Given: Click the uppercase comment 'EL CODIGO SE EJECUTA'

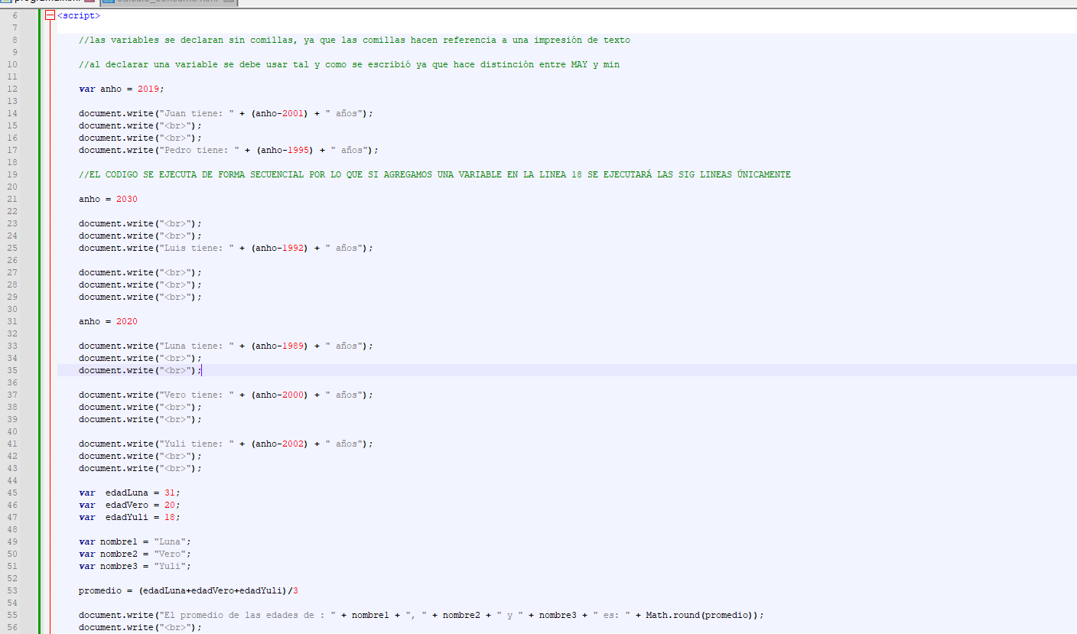Looking at the screenshot, I should (x=434, y=174).
